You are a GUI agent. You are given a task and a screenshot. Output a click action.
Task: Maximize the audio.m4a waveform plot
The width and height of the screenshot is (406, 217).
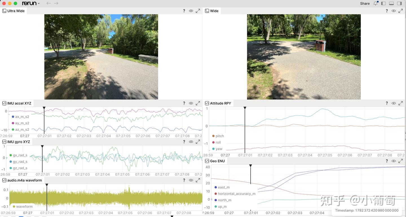click(x=198, y=180)
